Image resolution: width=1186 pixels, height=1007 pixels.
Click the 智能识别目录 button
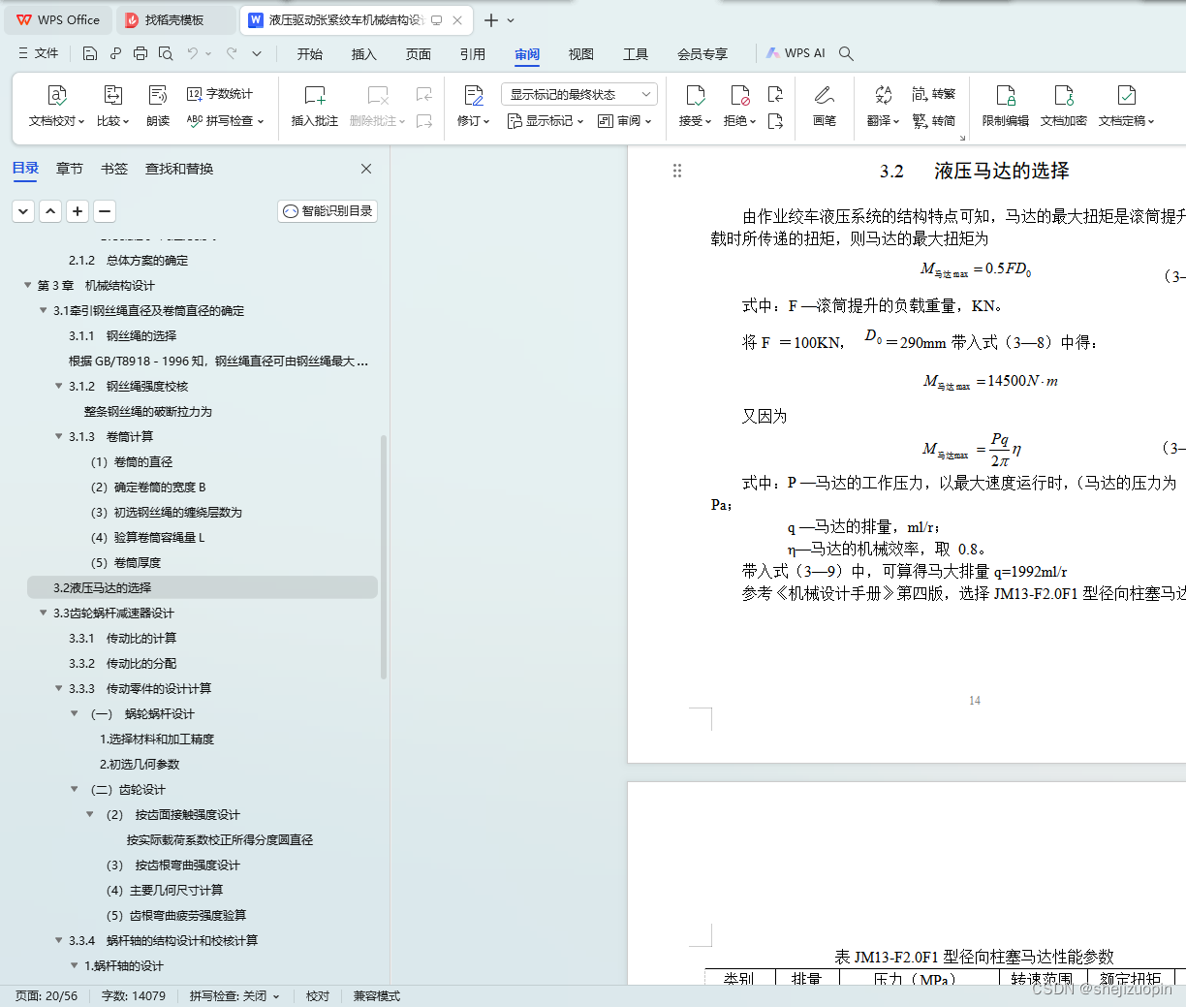click(x=328, y=210)
